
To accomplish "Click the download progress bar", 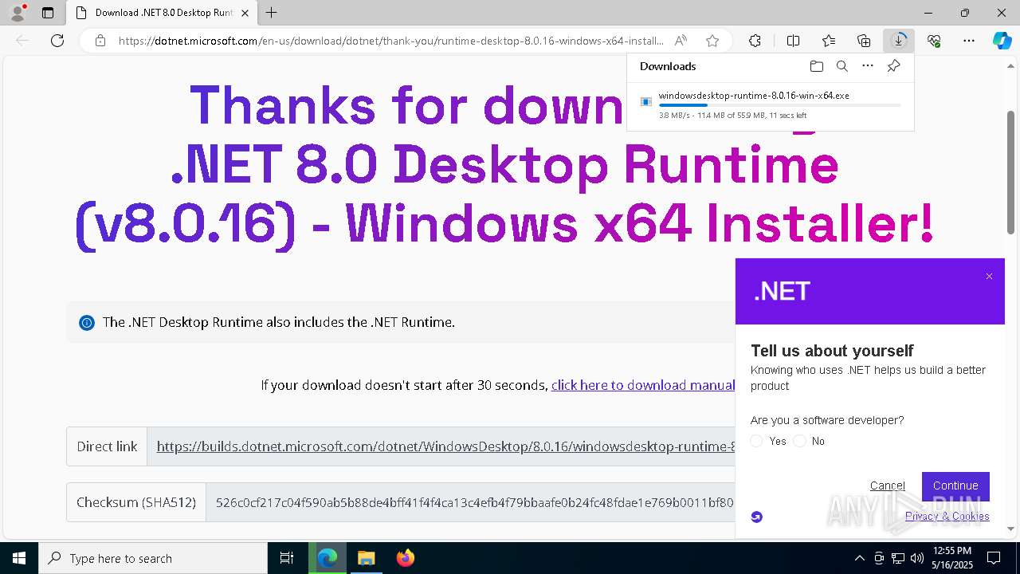I will pyautogui.click(x=779, y=105).
